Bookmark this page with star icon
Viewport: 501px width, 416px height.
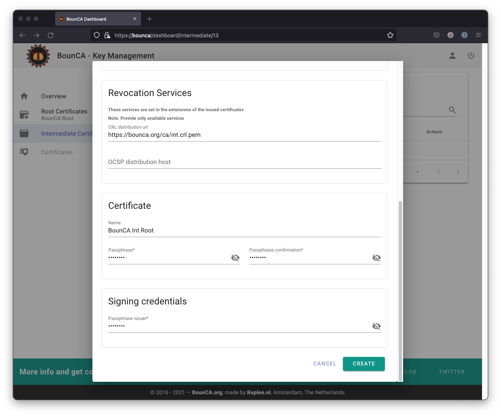click(390, 35)
